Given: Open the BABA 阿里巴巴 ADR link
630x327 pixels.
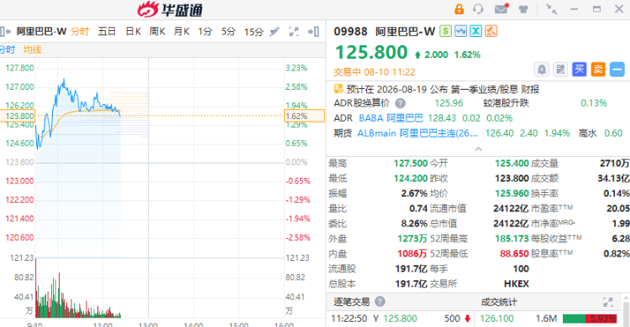Looking at the screenshot, I should (x=391, y=118).
